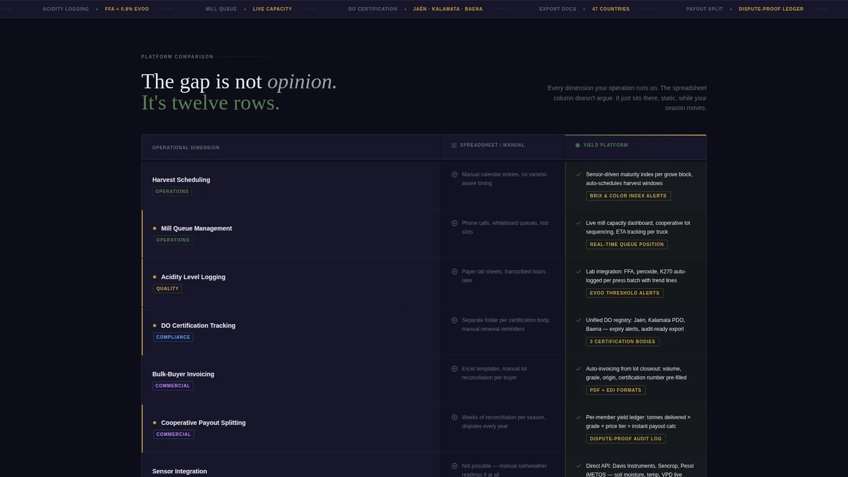Image resolution: width=848 pixels, height=477 pixels.
Task: Click DISPUTE-PROOF LEDGER in the top ticker
Action: (771, 9)
